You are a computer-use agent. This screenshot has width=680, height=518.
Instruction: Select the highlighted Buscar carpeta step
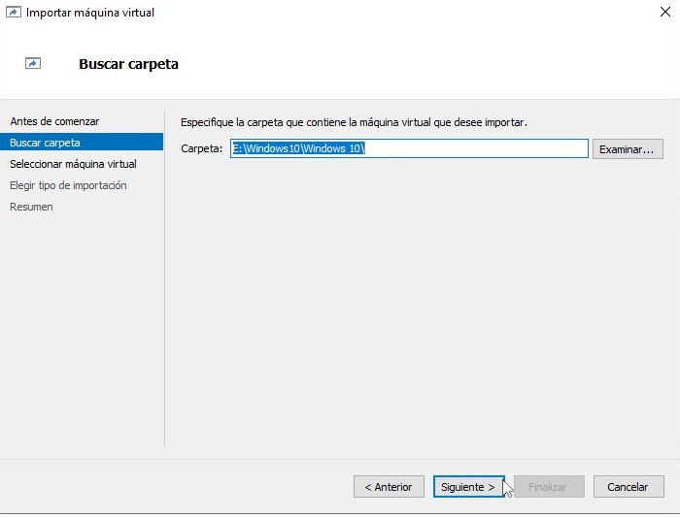coord(45,143)
